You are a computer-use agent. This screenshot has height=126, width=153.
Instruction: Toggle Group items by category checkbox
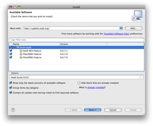(x=11, y=88)
